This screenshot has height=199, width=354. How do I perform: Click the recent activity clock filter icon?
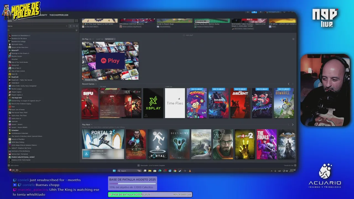pyautogui.click(x=74, y=26)
